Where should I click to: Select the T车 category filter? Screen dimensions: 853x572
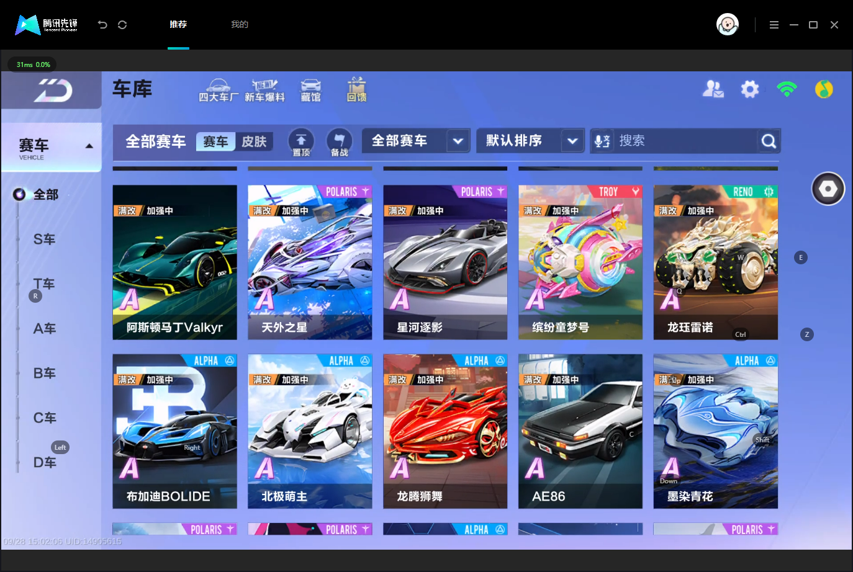click(x=44, y=284)
